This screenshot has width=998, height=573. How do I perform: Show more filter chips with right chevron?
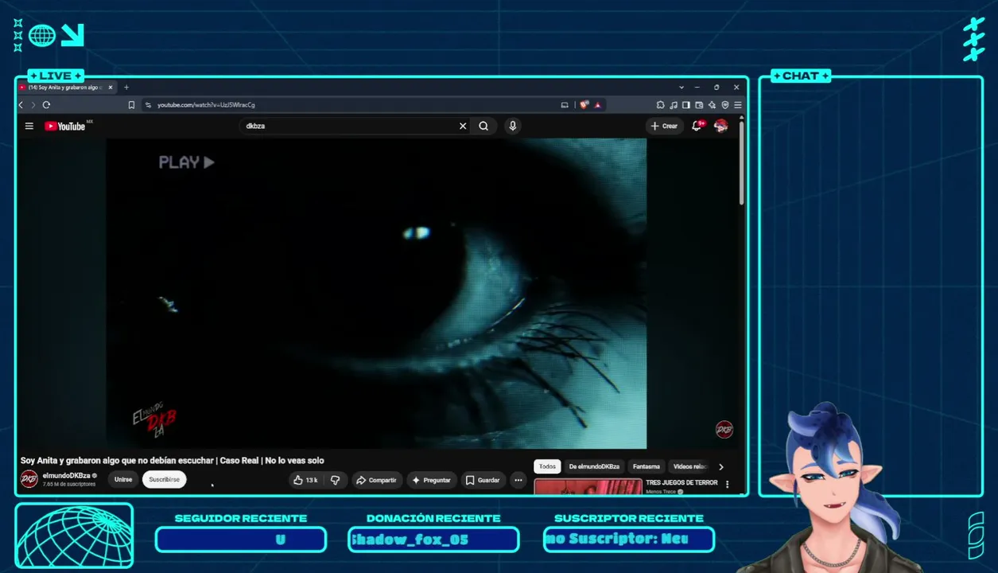721,467
